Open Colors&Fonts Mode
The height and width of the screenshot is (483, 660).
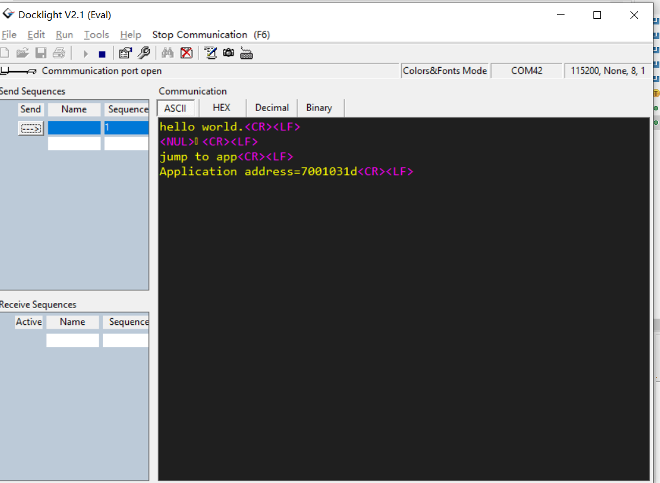tap(445, 70)
